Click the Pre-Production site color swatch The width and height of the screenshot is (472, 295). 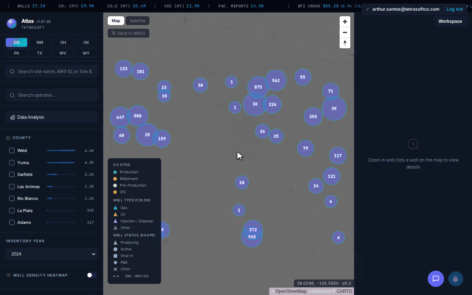tap(115, 185)
